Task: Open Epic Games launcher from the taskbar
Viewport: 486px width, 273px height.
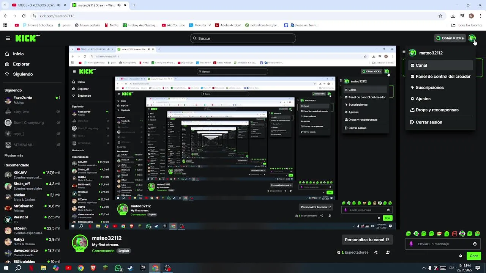Action: 143,268
